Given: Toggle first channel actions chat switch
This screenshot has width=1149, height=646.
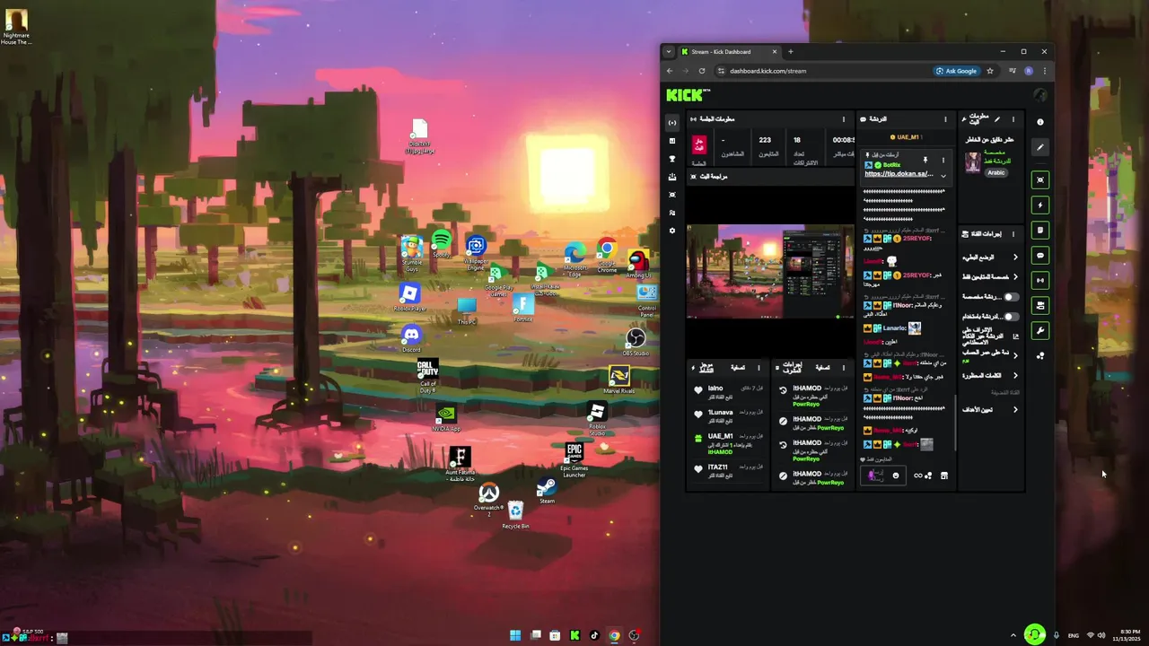Looking at the screenshot, I should (x=1012, y=297).
